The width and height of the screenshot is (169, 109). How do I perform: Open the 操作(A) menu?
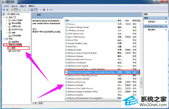click(x=15, y=6)
